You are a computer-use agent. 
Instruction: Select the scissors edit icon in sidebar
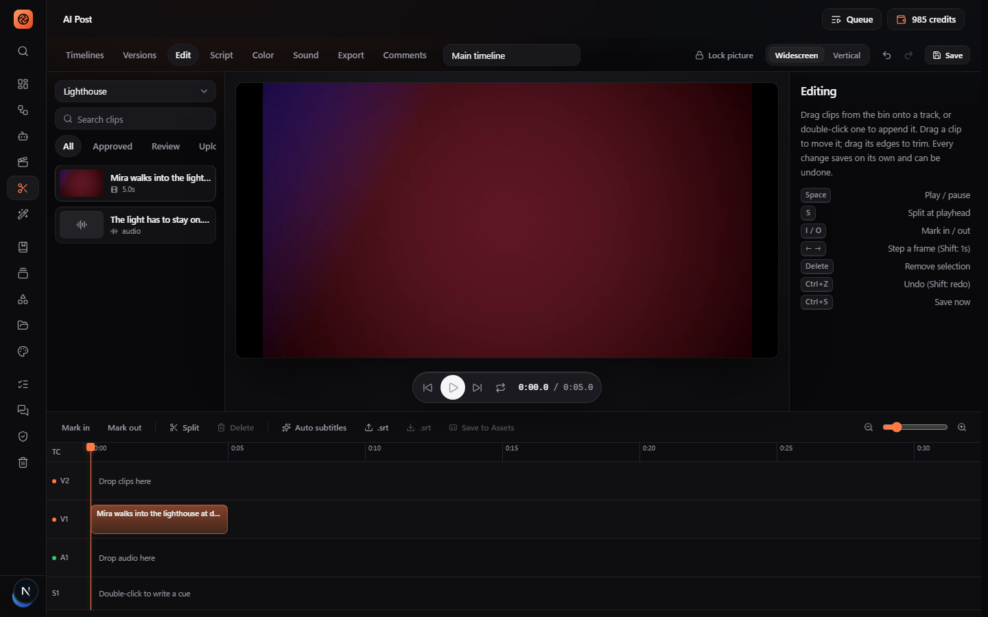(23, 188)
